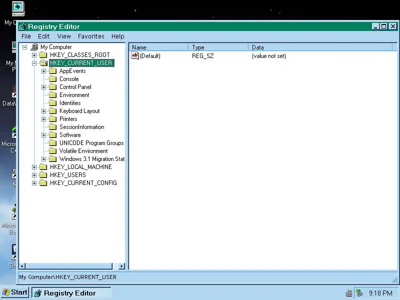Expand the HKEY_USERS node
Viewport: 400px width, 300px height.
click(34, 175)
